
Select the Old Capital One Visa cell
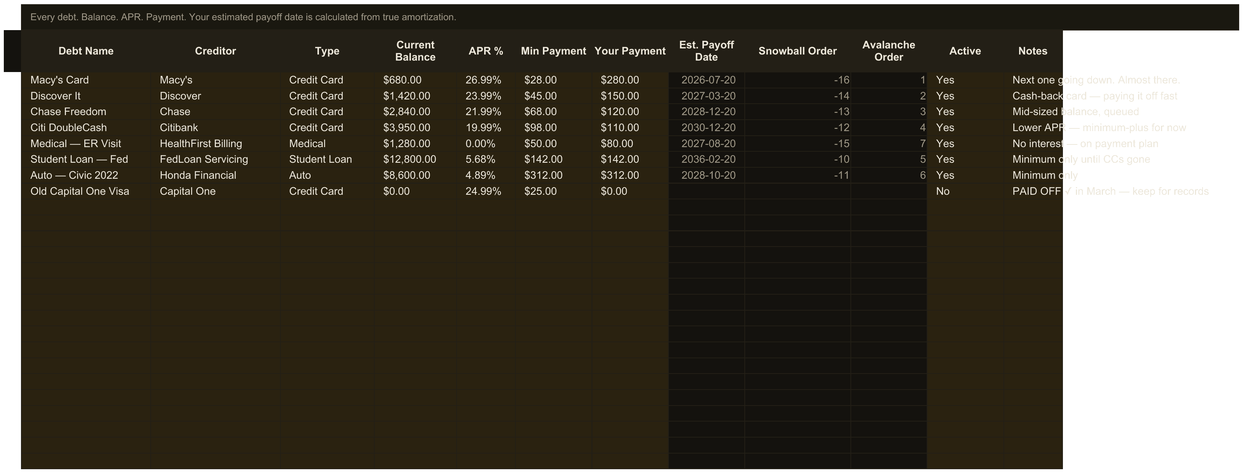tap(86, 191)
